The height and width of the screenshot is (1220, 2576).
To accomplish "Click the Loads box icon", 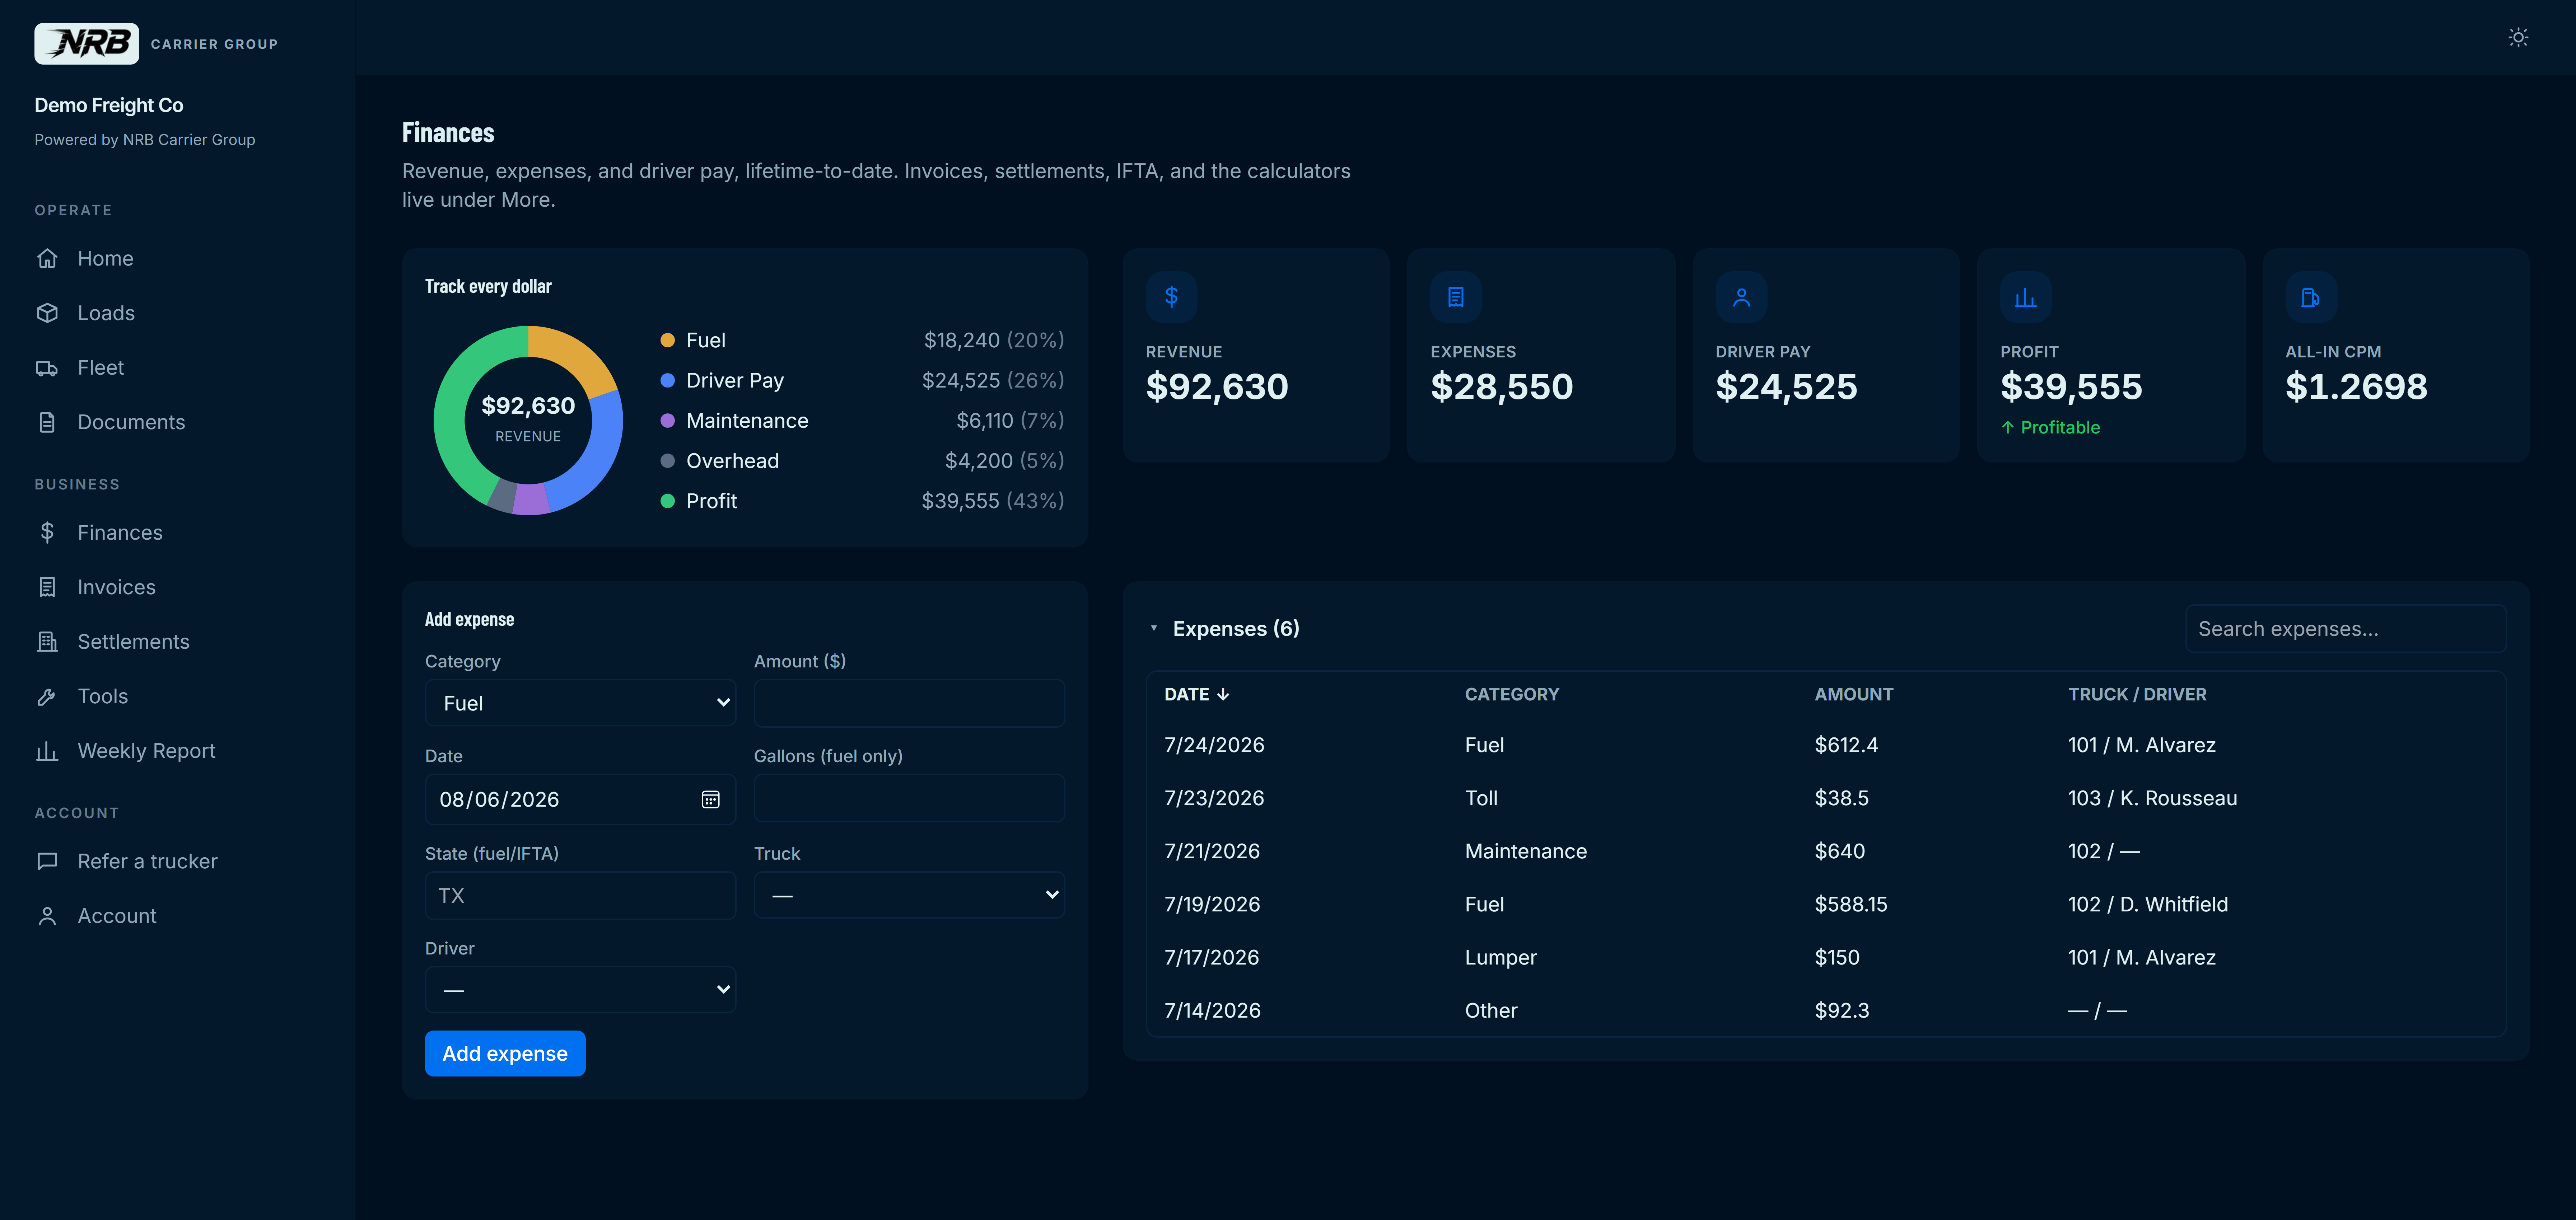I will tap(47, 313).
